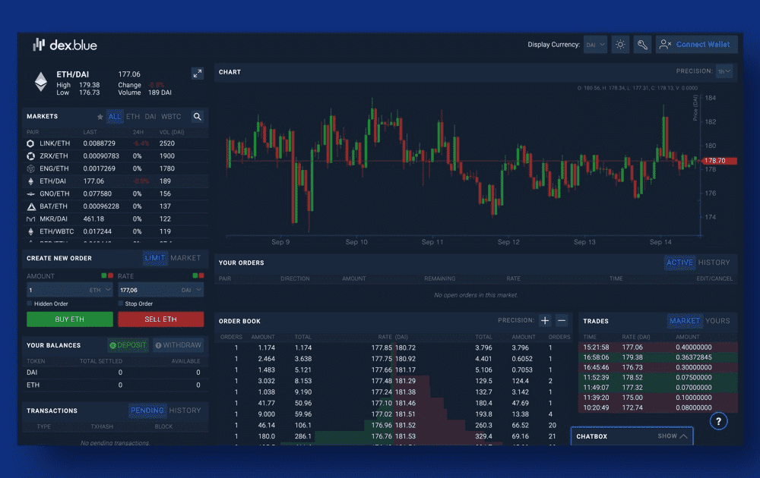Viewport: 760px width, 478px height.
Task: Select the YOURS tab in the Trades panel
Action: pos(717,320)
